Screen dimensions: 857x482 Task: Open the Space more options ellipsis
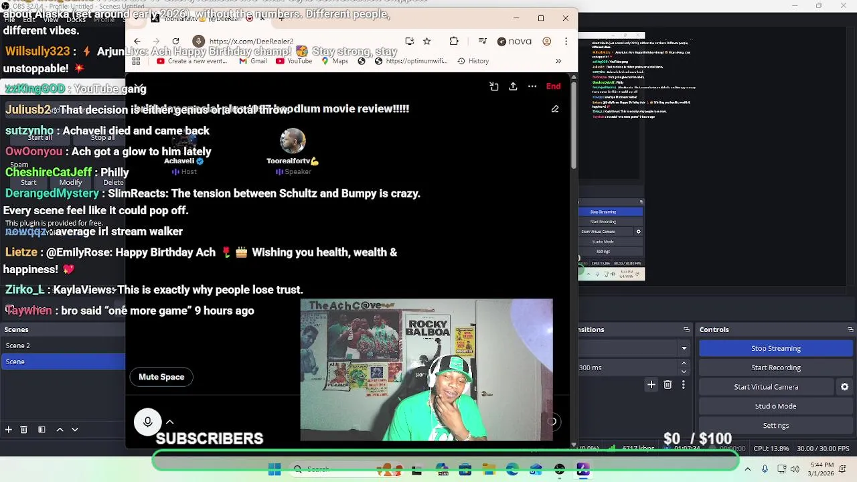(532, 86)
